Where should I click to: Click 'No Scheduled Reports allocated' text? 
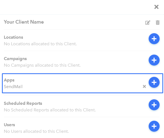(50, 110)
